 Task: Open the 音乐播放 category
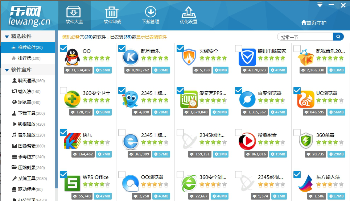tap(28, 135)
